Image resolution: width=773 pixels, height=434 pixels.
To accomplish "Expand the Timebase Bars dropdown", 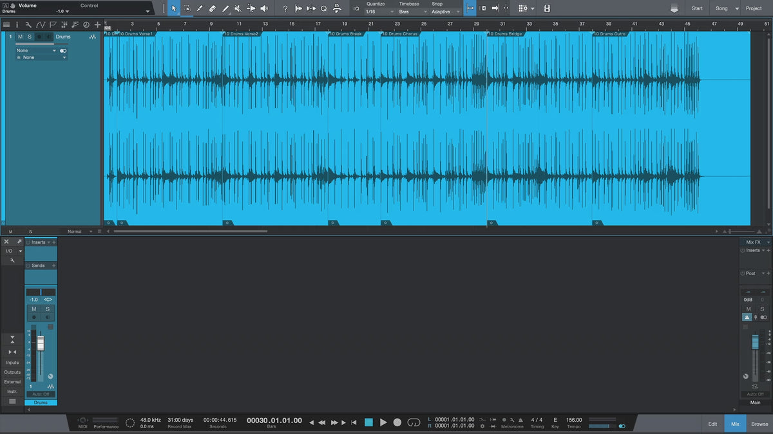I will click(412, 12).
